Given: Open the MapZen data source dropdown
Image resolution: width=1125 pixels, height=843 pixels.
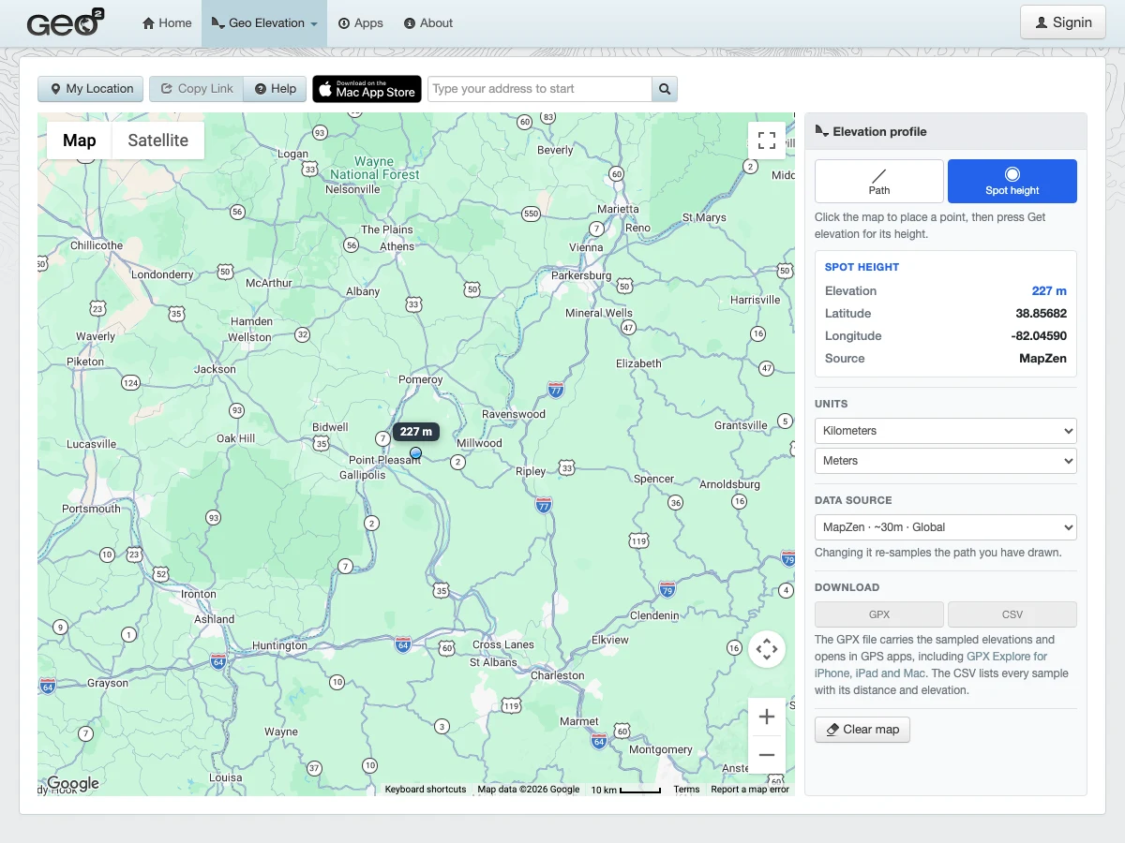Looking at the screenshot, I should (946, 527).
